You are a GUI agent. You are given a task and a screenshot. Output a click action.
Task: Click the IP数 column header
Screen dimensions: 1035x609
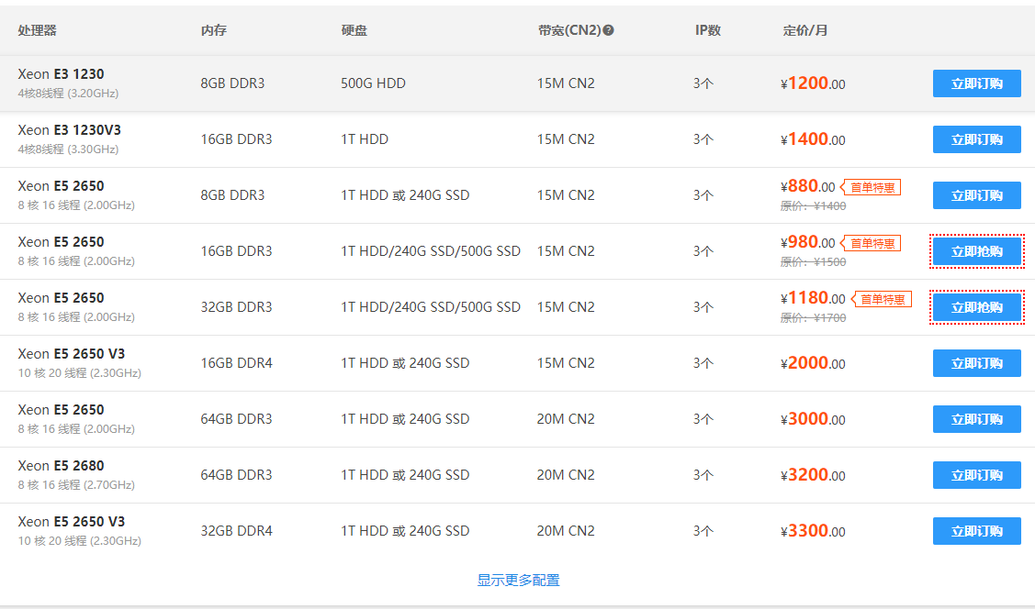(707, 30)
